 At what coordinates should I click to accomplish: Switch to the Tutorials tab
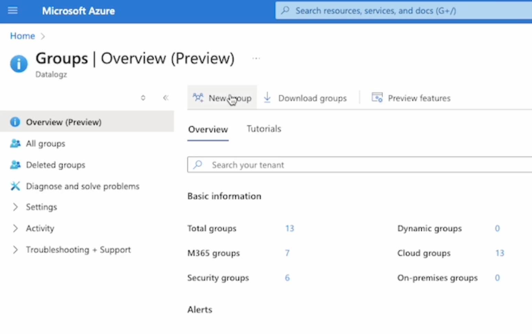(x=264, y=129)
